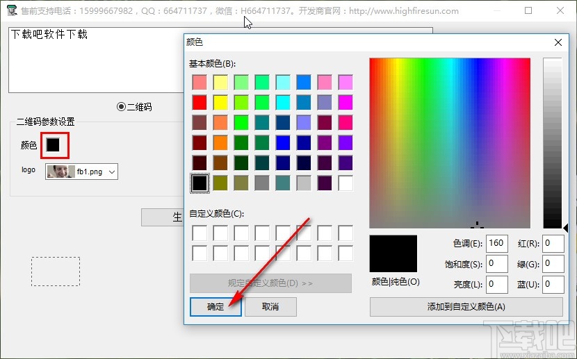Maximize the main application window
577x359 pixels.
(x=528, y=10)
